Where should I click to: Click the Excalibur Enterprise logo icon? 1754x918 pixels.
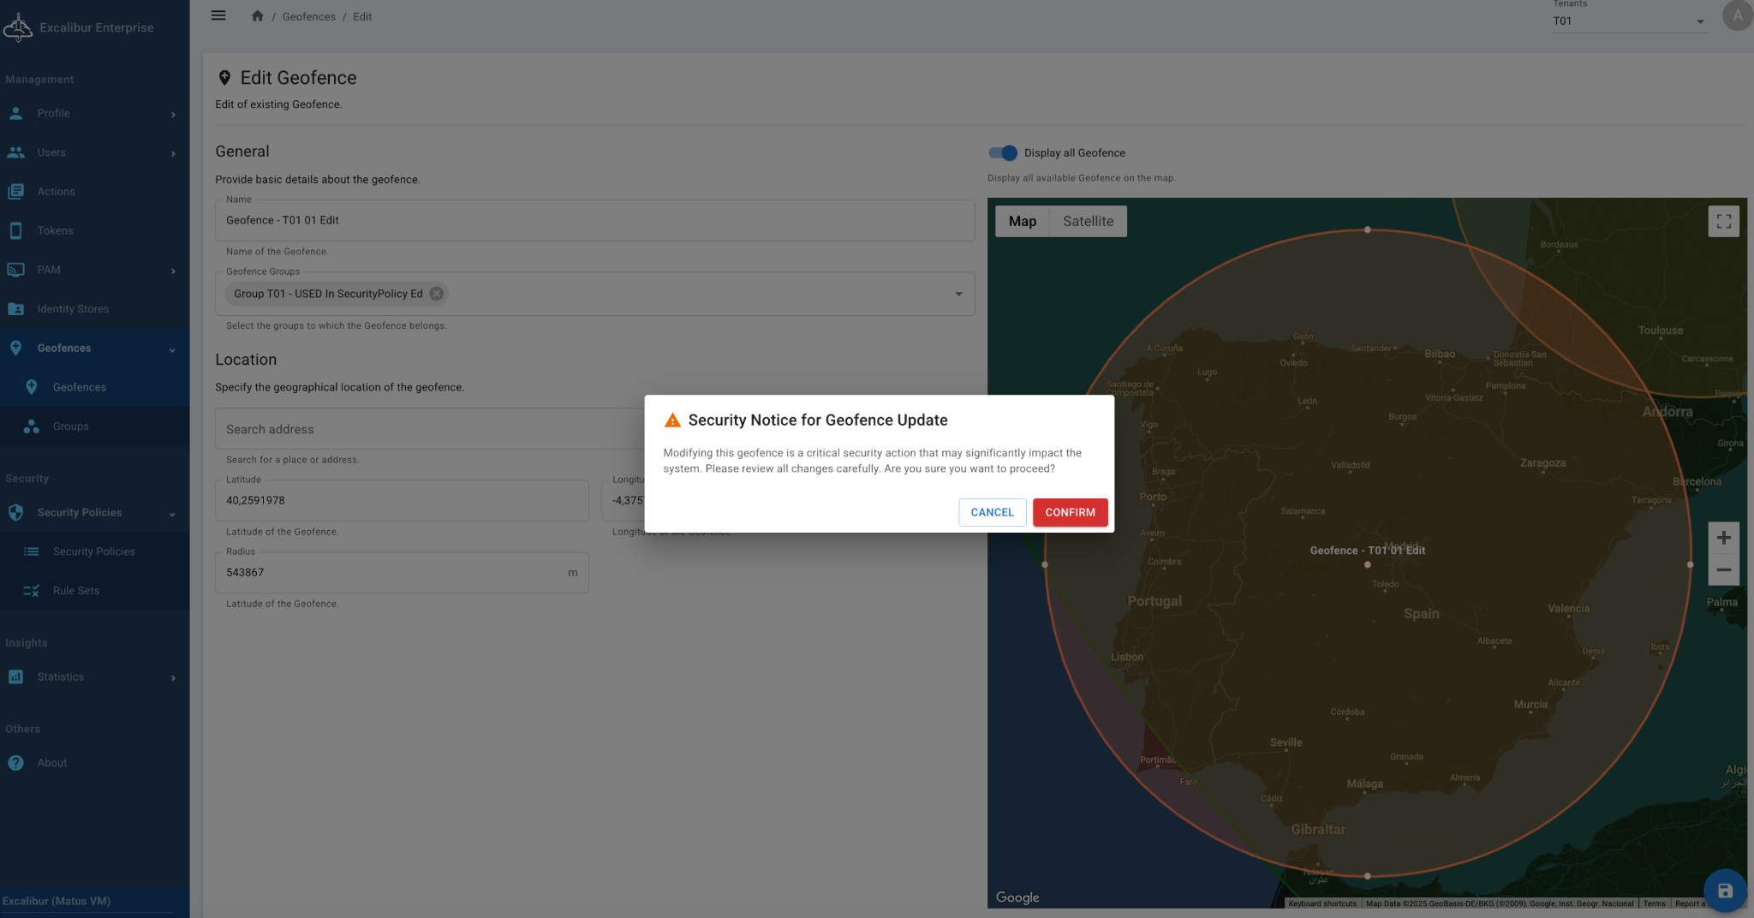[18, 27]
